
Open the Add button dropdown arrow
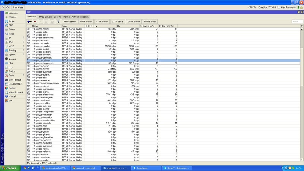31,22
